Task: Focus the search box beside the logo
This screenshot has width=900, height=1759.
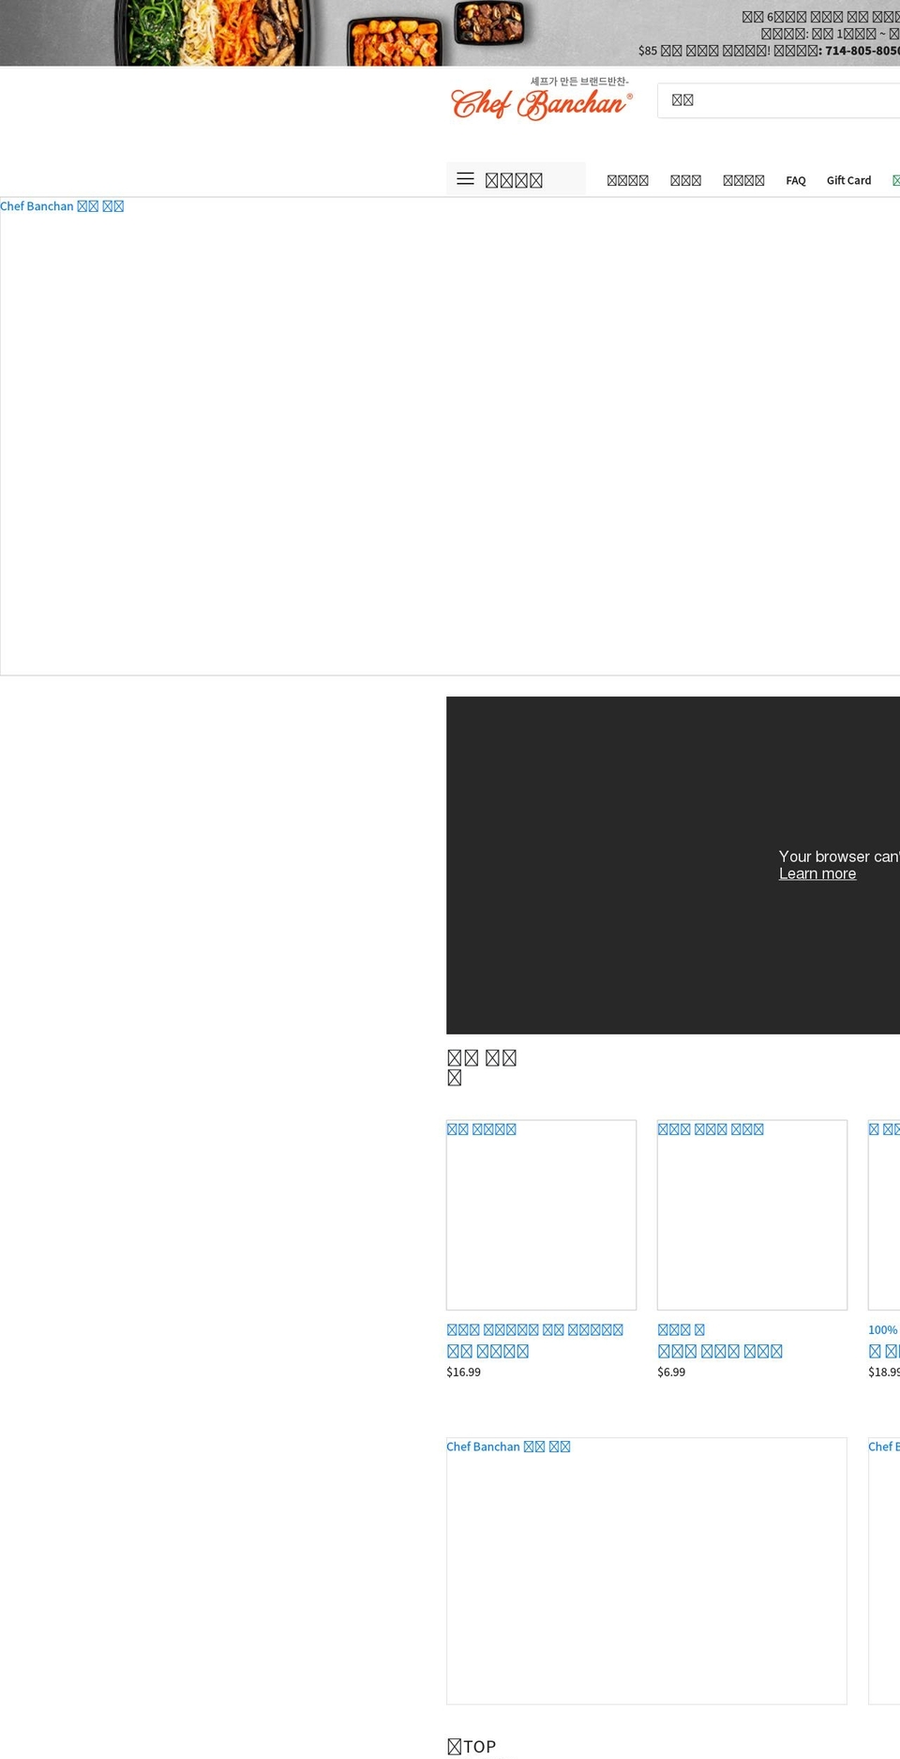Action: [778, 100]
